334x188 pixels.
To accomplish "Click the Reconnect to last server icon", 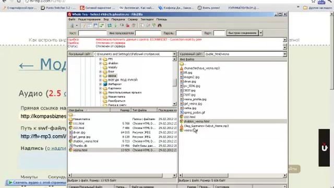I will [x=134, y=26].
